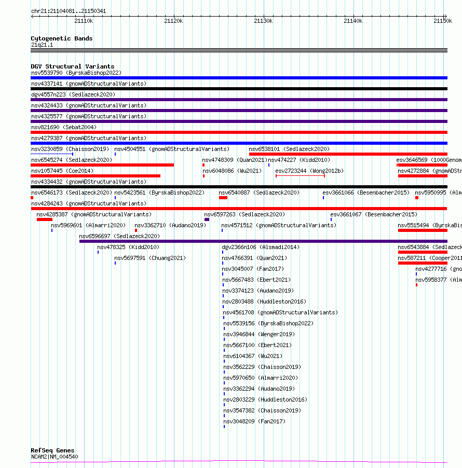
Task: Click esv3661066 (Besenbacher2015) label
Action: tap(366, 193)
